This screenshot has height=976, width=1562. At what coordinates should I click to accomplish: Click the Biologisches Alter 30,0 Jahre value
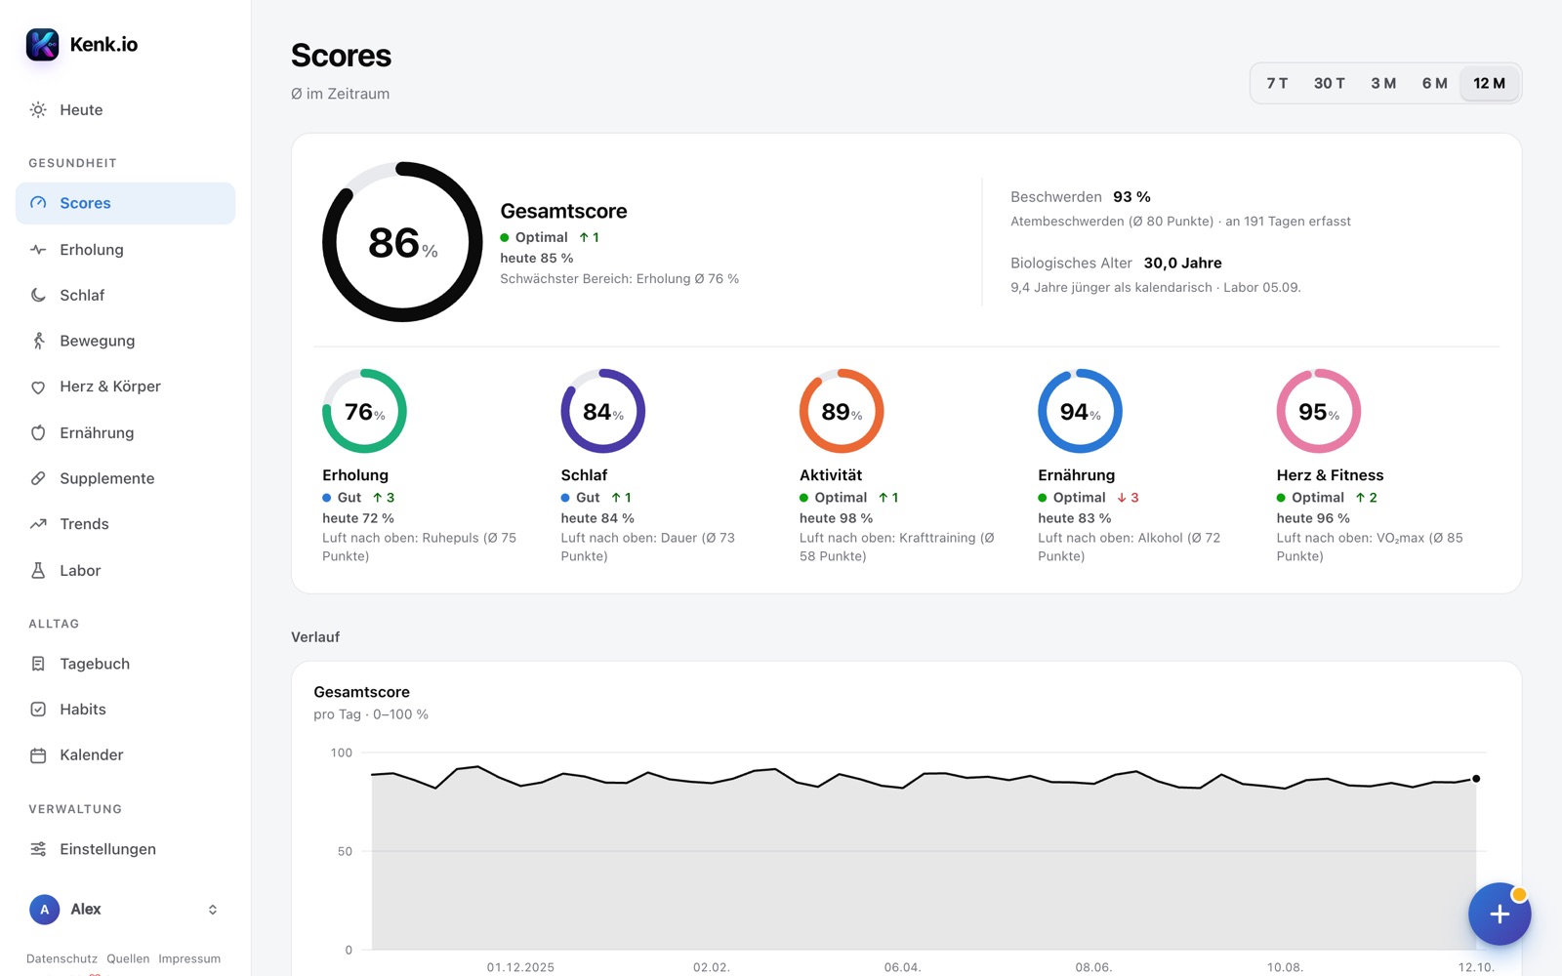click(x=1182, y=264)
